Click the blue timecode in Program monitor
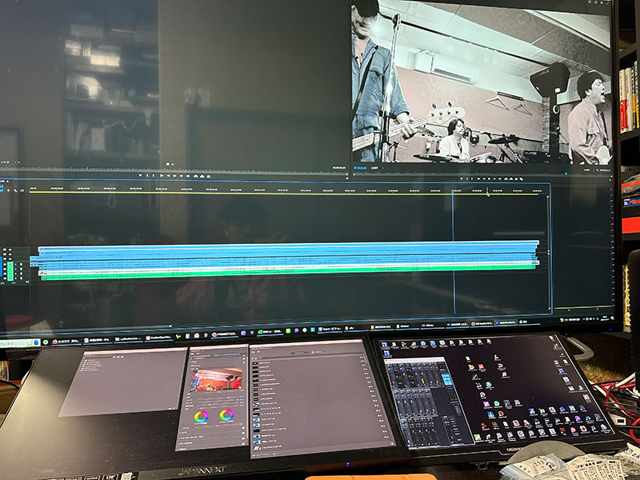 pyautogui.click(x=359, y=168)
